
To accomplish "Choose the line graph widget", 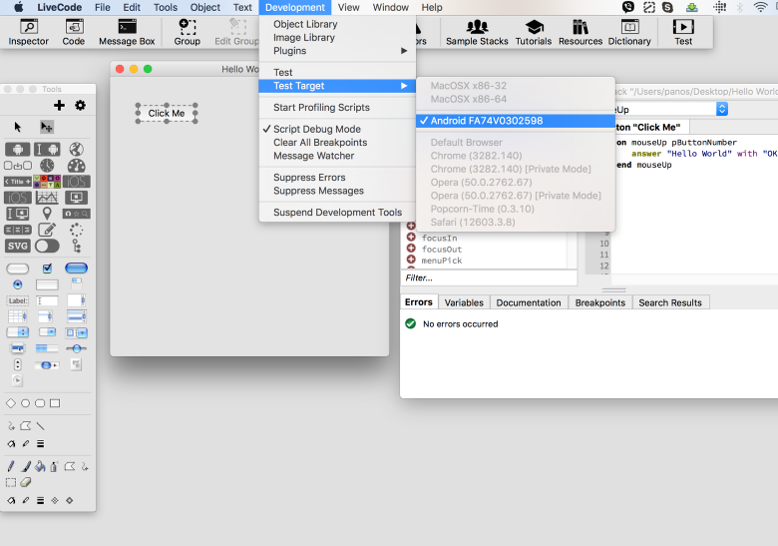I will pyautogui.click(x=47, y=198).
